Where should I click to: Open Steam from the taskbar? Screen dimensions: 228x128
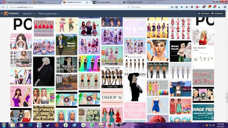(x=48, y=125)
